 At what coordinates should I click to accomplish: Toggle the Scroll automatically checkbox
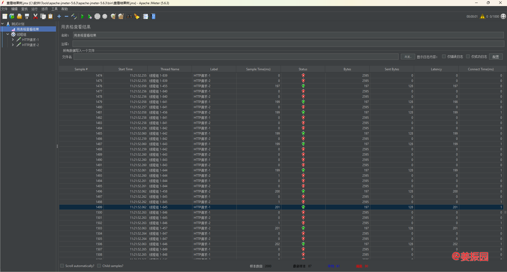coord(62,266)
